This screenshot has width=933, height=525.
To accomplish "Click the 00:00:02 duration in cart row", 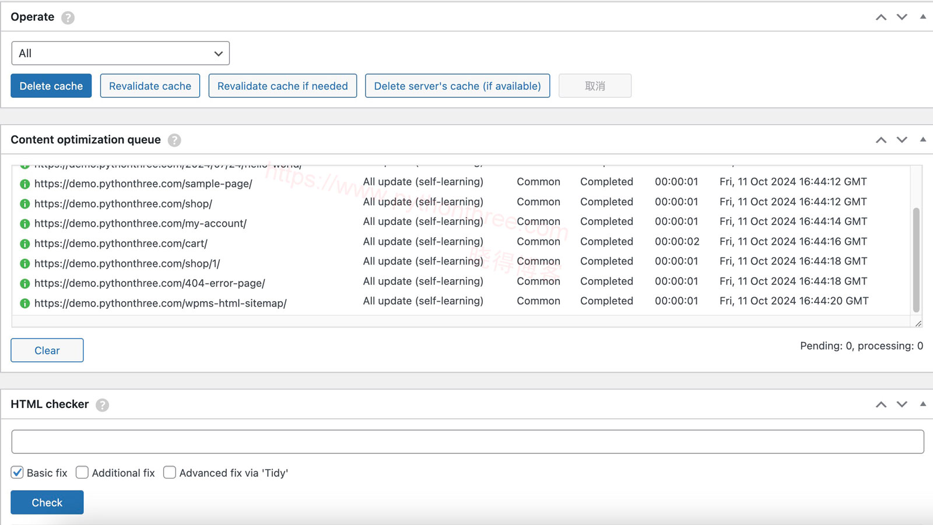I will [x=677, y=241].
